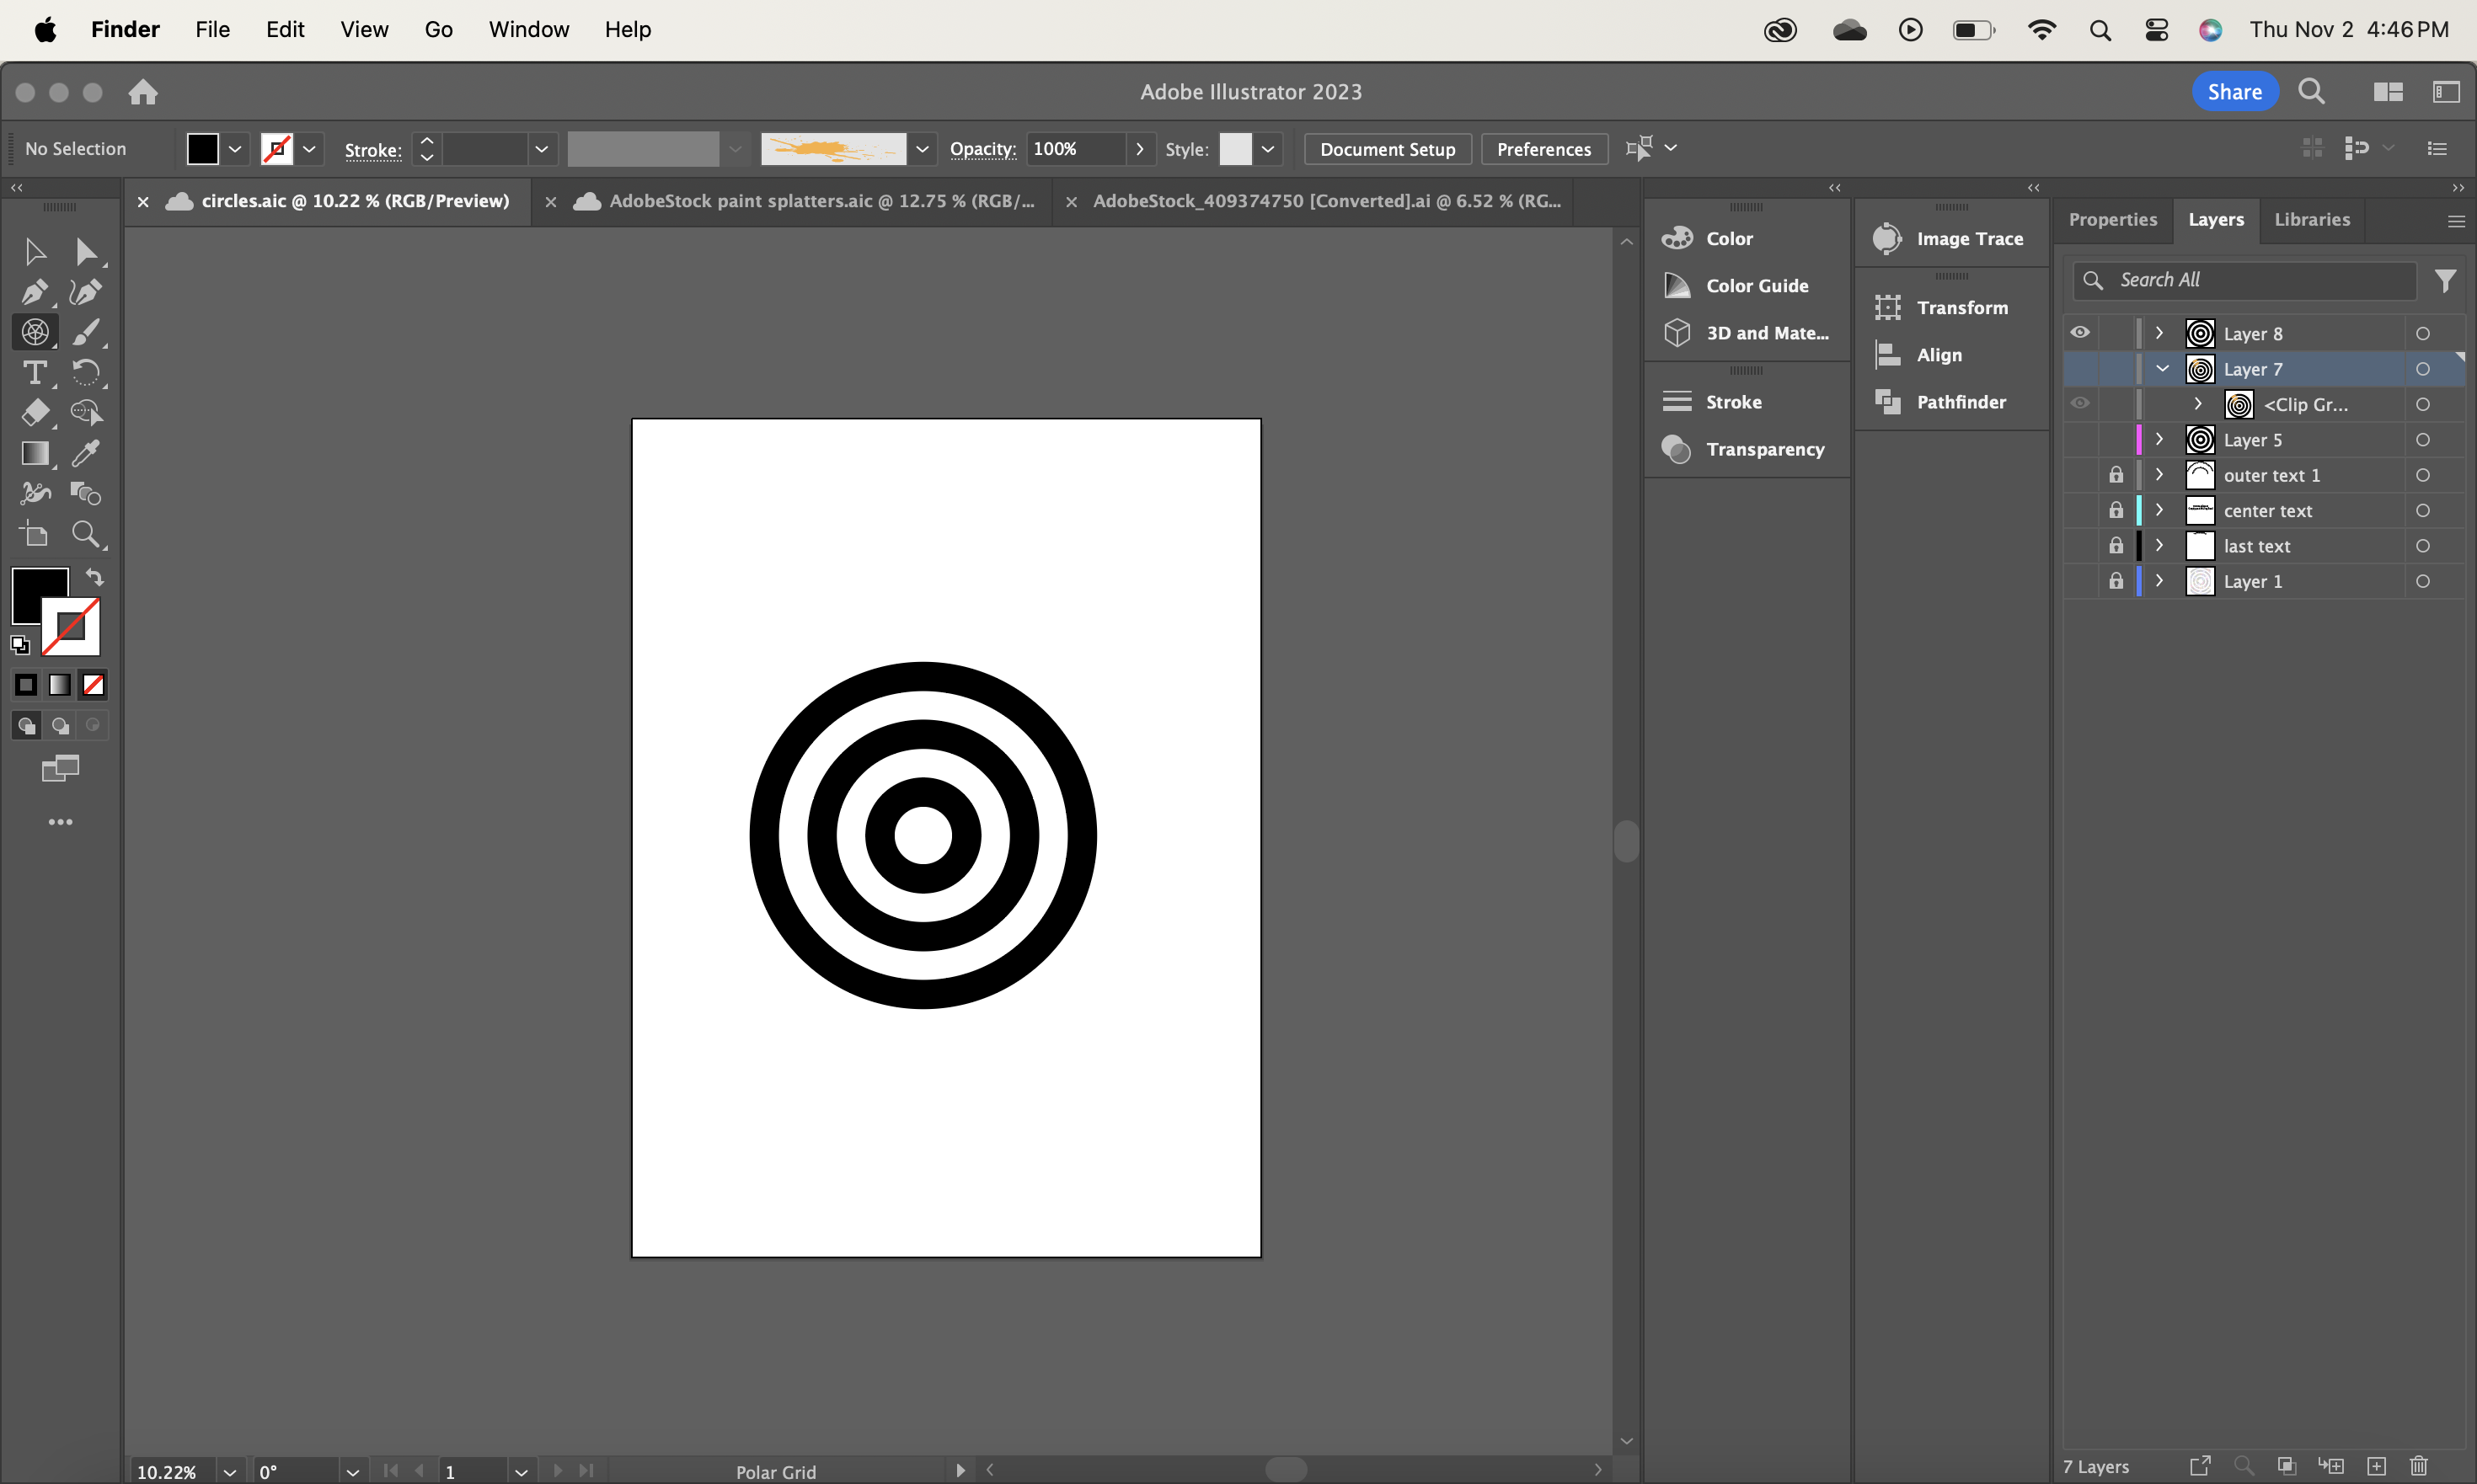Open the Window menu
Viewport: 2477px width, 1484px height.
click(x=528, y=29)
